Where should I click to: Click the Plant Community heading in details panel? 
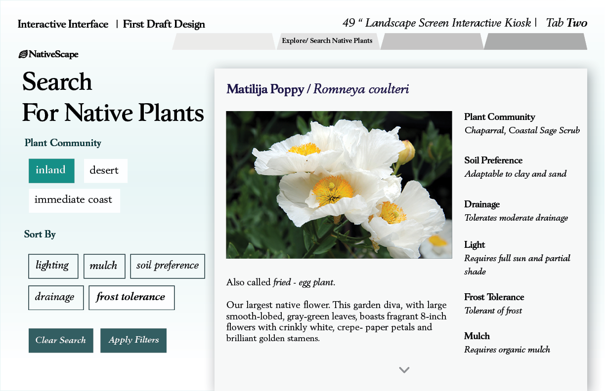(499, 117)
